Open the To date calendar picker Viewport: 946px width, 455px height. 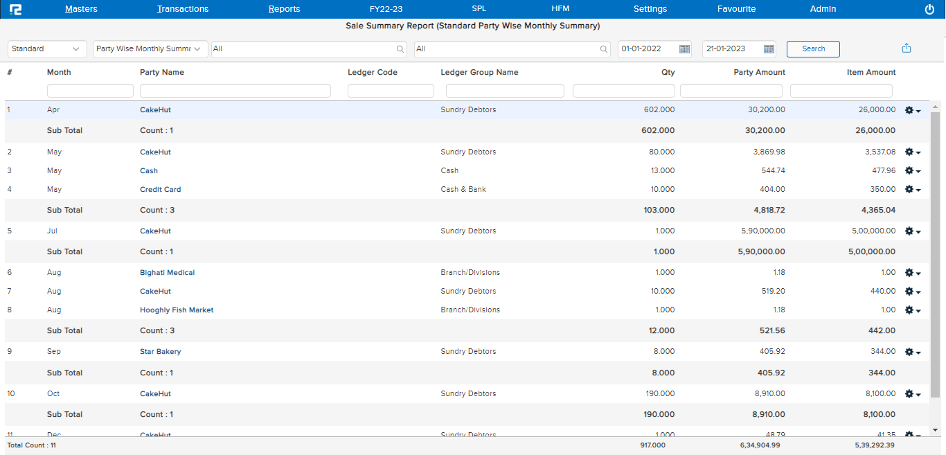[x=769, y=49]
